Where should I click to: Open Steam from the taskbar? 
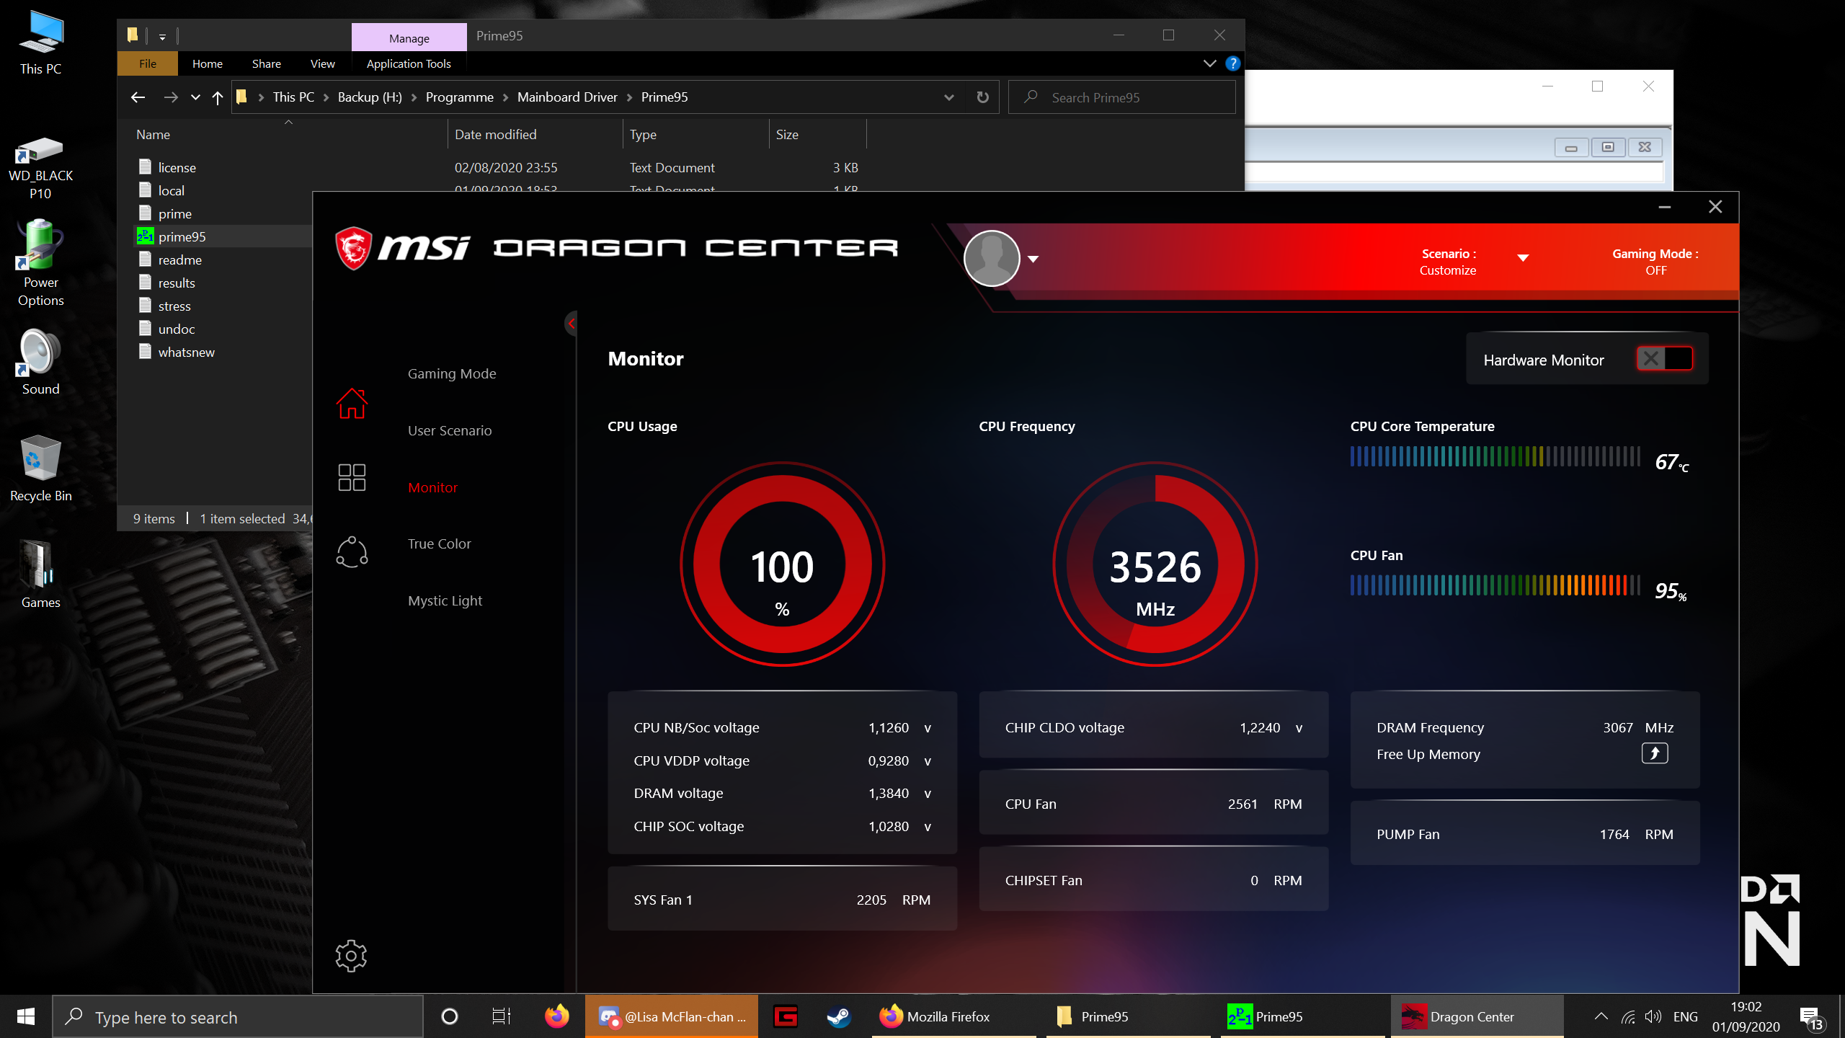point(838,1016)
